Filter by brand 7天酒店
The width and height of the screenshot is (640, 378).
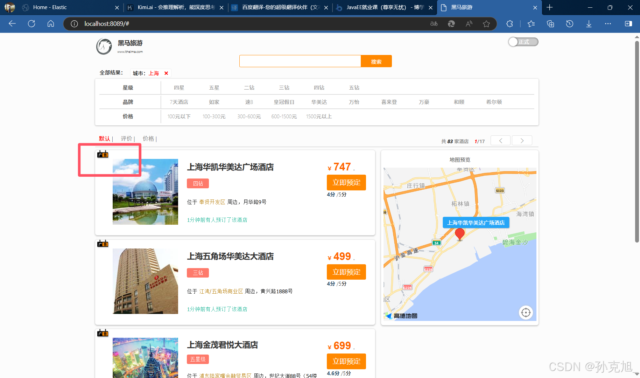[179, 102]
